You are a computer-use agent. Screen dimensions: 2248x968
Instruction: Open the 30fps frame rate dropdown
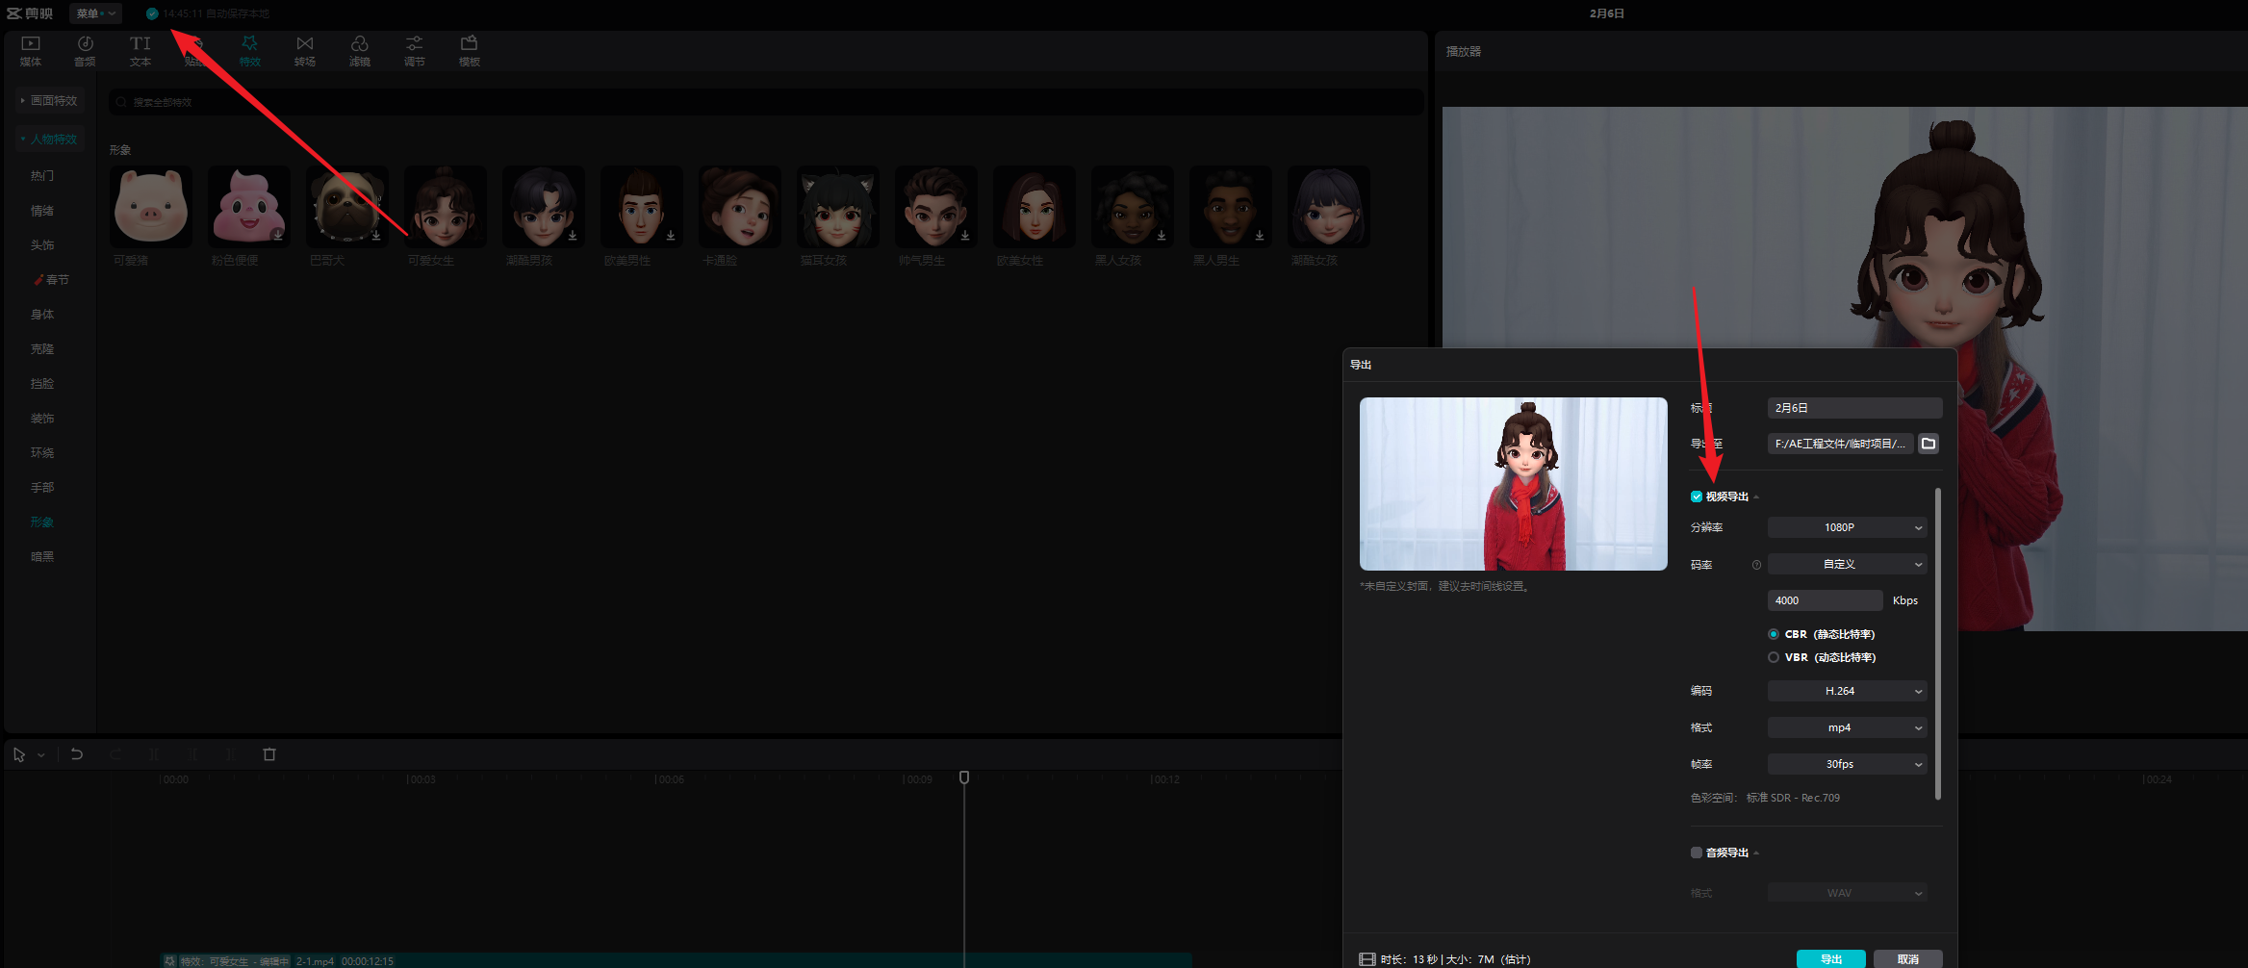click(1847, 764)
